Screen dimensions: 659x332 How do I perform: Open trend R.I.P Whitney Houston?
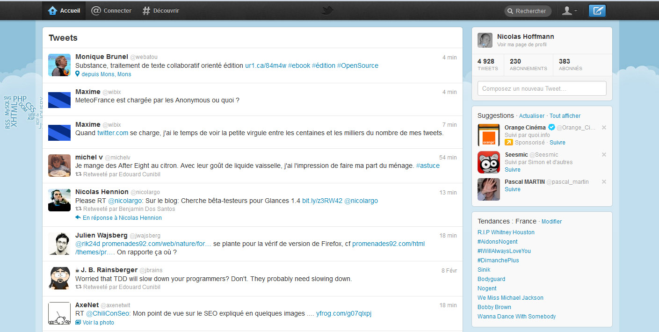[x=506, y=232]
